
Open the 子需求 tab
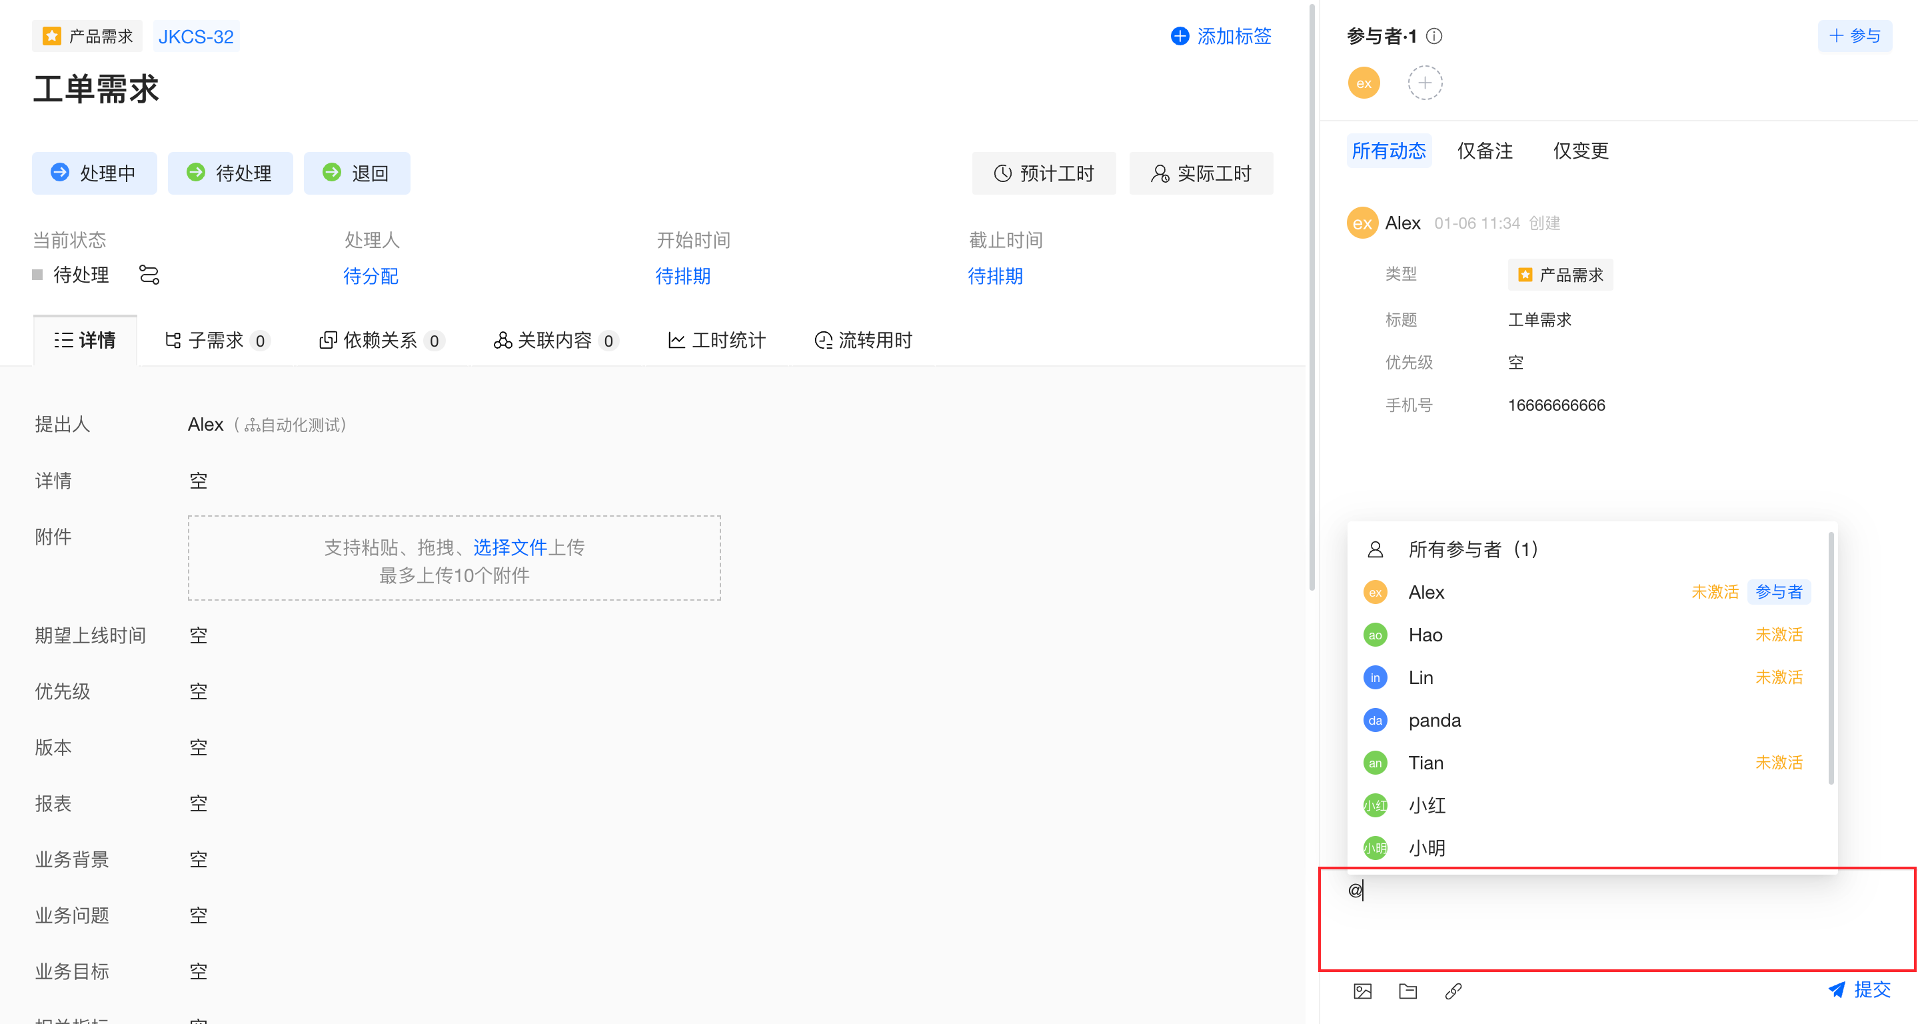click(215, 341)
